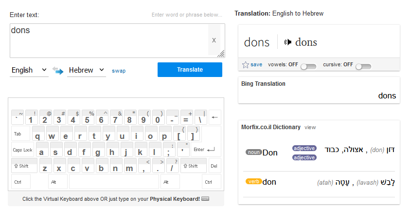The width and height of the screenshot is (411, 211).
Task: Click the save link
Action: pos(256,65)
